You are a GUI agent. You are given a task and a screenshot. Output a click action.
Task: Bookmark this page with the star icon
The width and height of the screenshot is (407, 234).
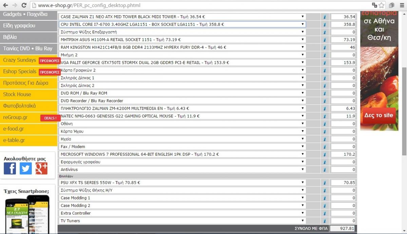click(x=382, y=5)
